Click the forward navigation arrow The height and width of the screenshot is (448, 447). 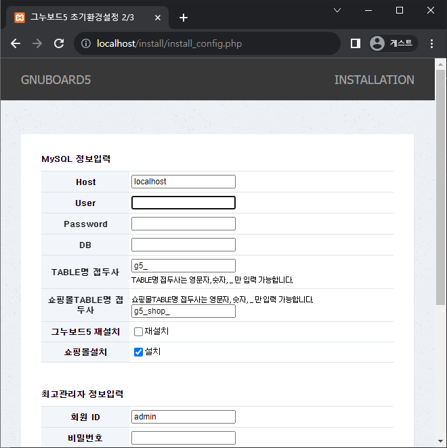37,43
